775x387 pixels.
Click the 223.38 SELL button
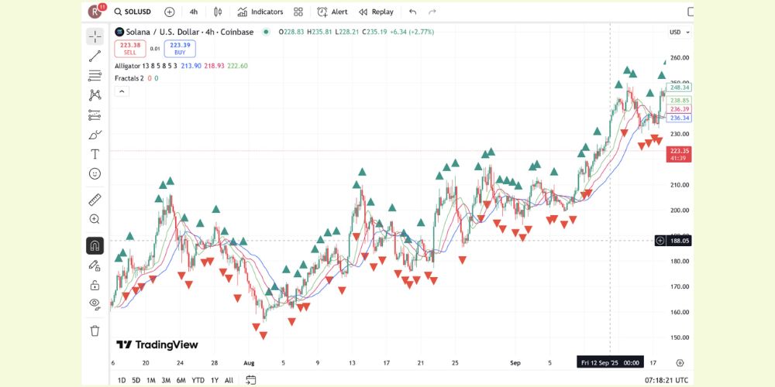coord(129,49)
